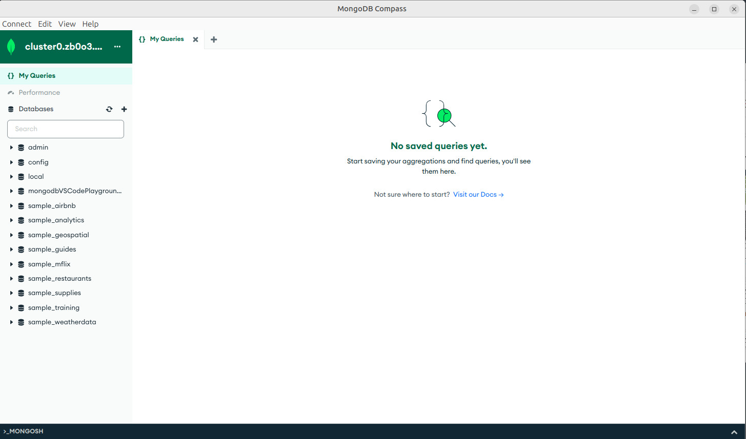Open a new tab with plus button
This screenshot has width=746, height=439.
coord(214,39)
